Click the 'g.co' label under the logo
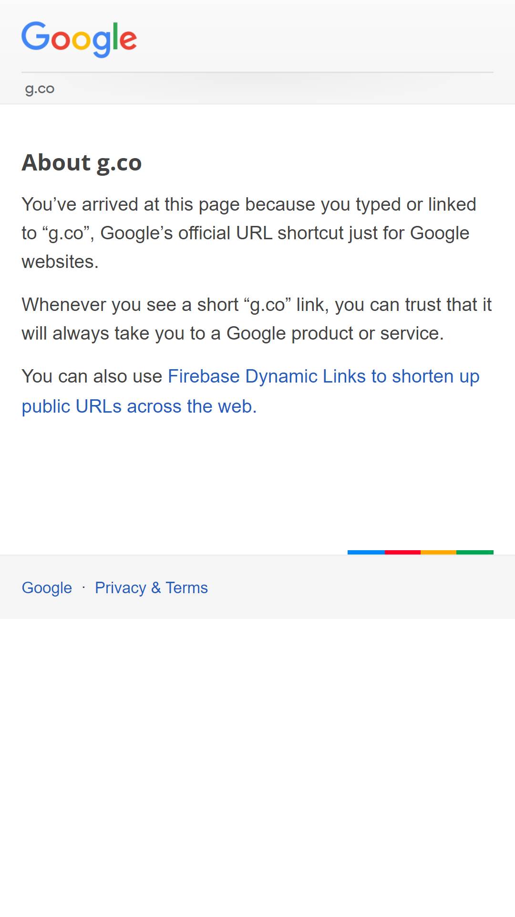The width and height of the screenshot is (515, 917). click(40, 89)
